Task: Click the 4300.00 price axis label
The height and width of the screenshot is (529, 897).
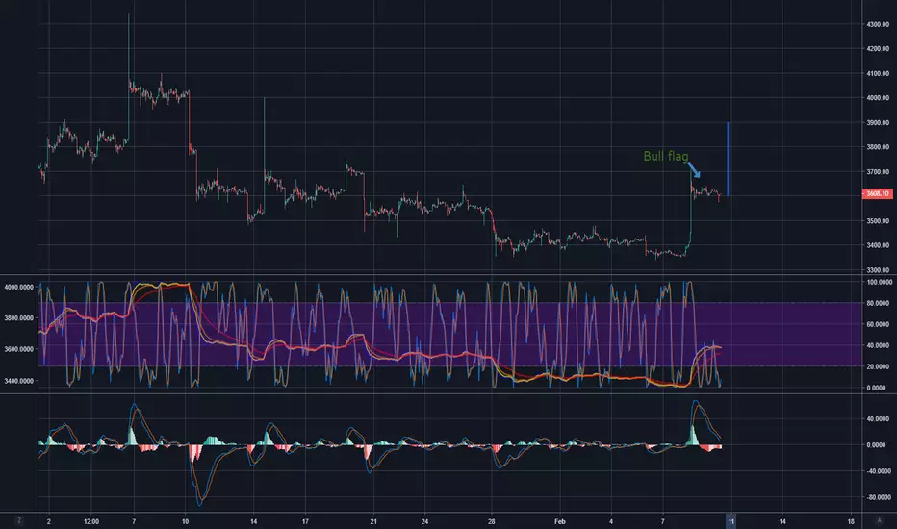Action: point(878,25)
